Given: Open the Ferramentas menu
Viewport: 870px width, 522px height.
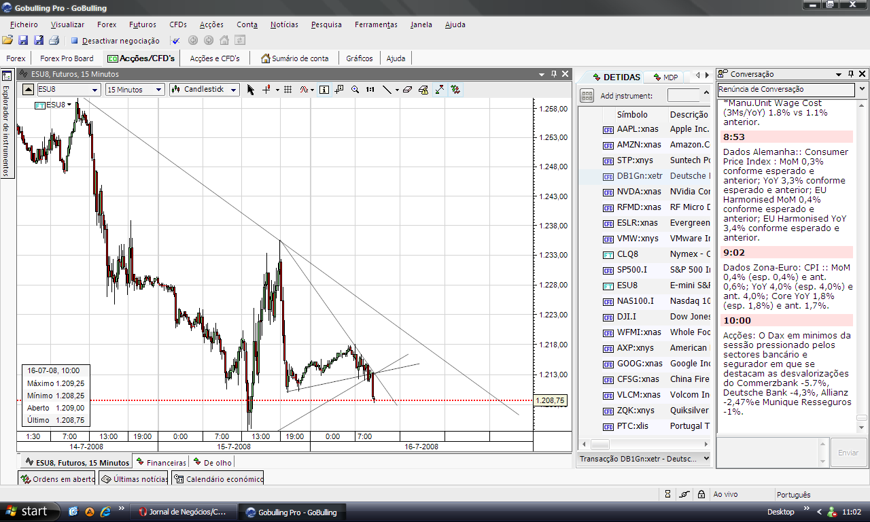Looking at the screenshot, I should [x=376, y=24].
